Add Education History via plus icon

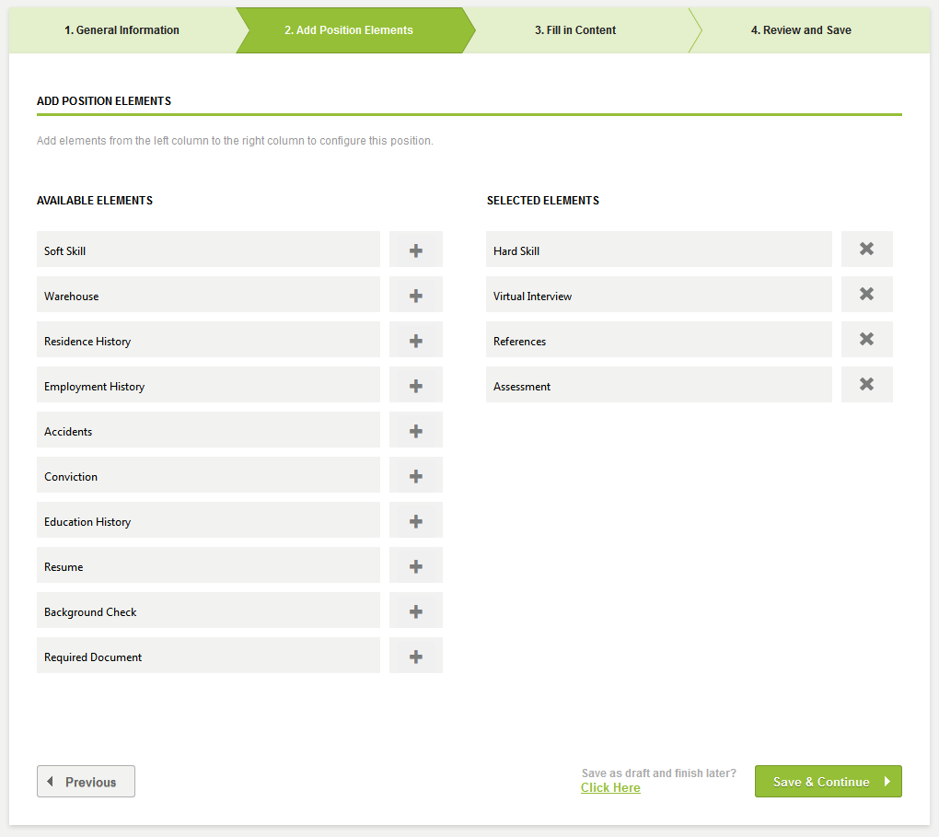point(415,520)
